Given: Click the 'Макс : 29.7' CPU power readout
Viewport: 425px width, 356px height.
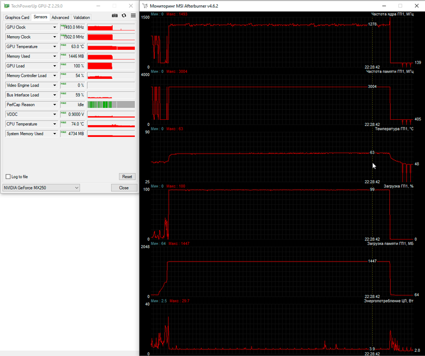Looking at the screenshot, I should tap(179, 301).
